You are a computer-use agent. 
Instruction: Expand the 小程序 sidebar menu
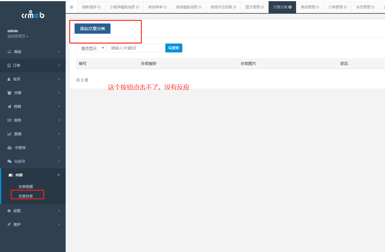pos(33,148)
